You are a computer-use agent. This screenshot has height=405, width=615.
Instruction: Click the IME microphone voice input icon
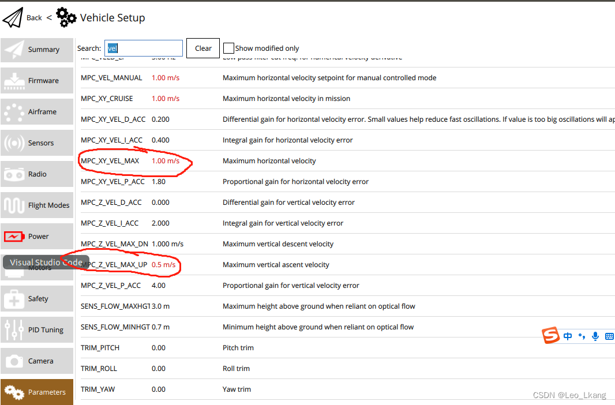[595, 336]
